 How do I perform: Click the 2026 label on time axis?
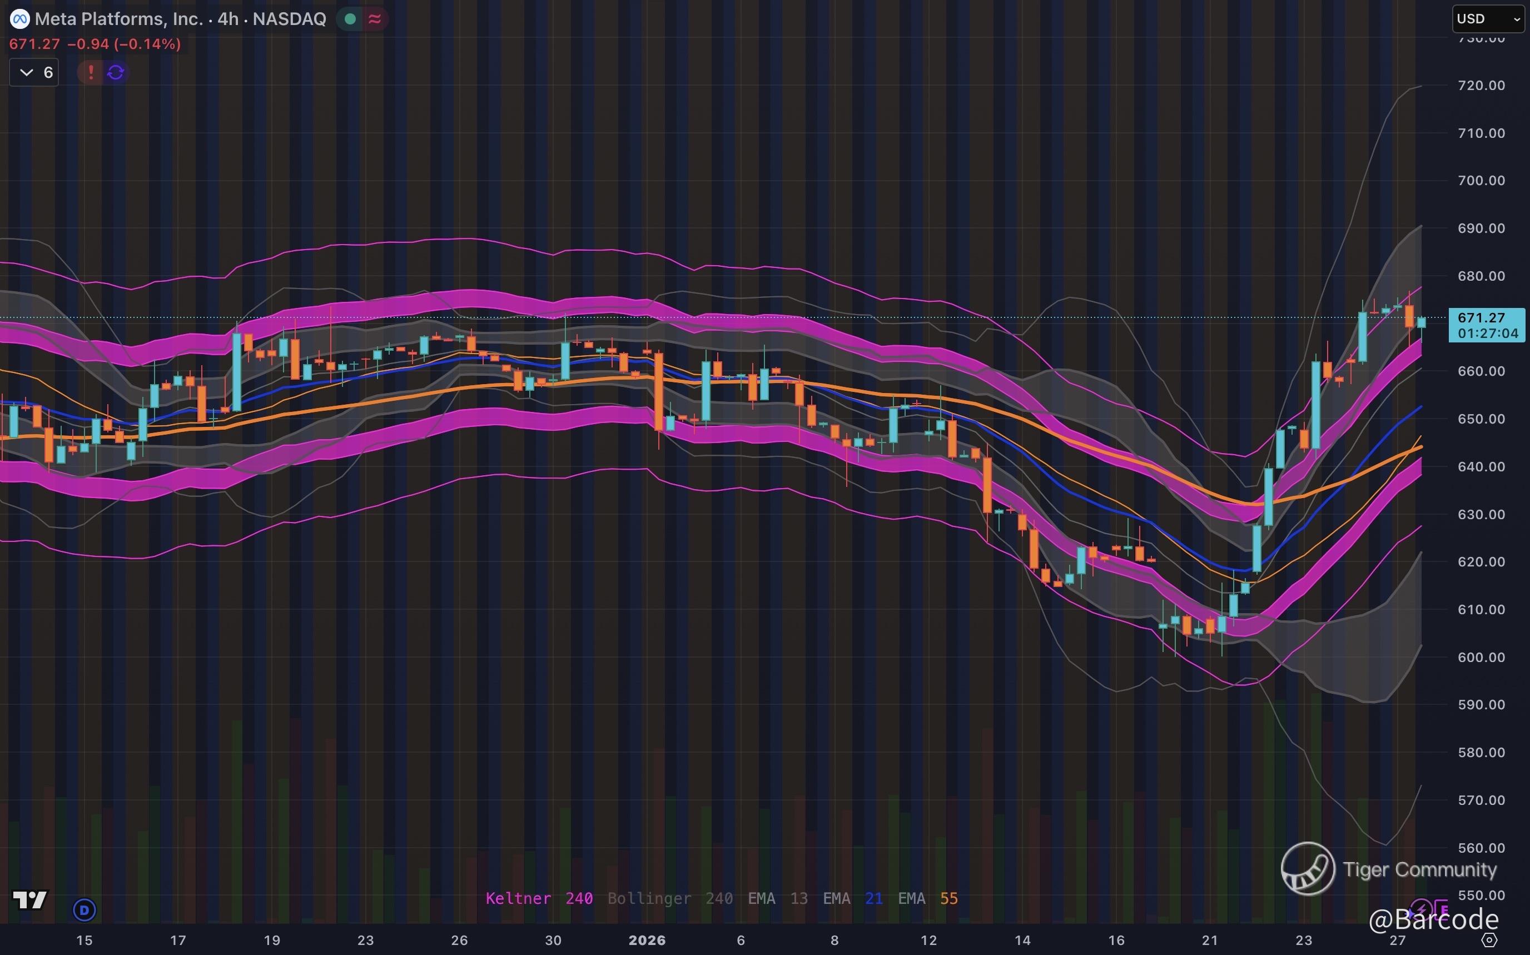[x=647, y=940]
